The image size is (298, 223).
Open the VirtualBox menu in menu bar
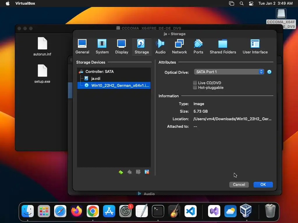coord(25,3)
